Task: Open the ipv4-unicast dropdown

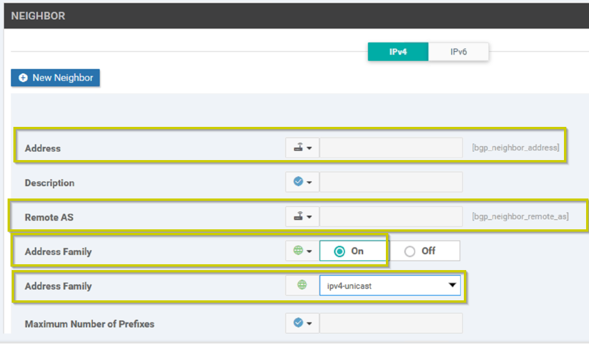Action: click(390, 285)
